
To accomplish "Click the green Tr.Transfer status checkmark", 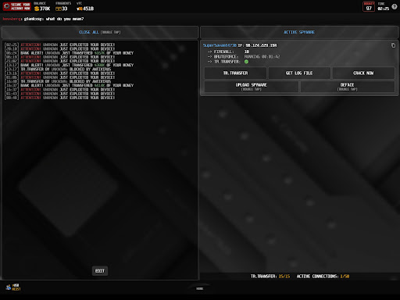I will pyautogui.click(x=246, y=62).
